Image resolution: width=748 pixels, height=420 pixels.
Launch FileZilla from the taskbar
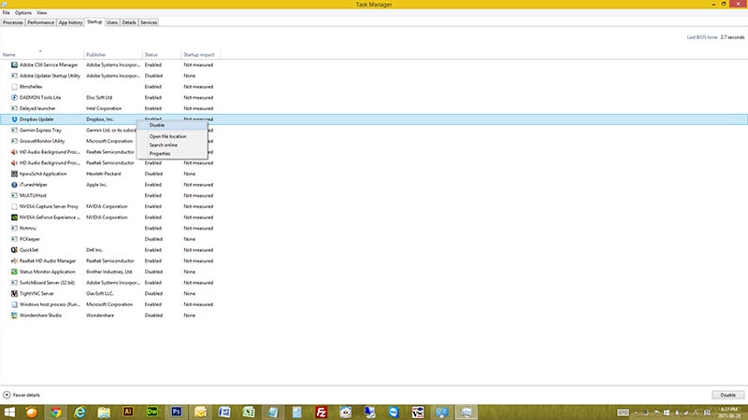click(322, 412)
